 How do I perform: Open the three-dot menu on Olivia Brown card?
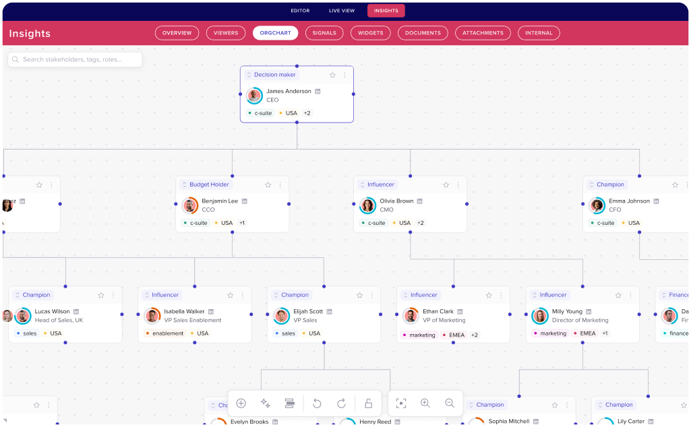[x=458, y=185]
